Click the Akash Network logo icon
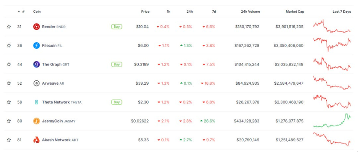This screenshot has height=154, width=358. pos(36,140)
